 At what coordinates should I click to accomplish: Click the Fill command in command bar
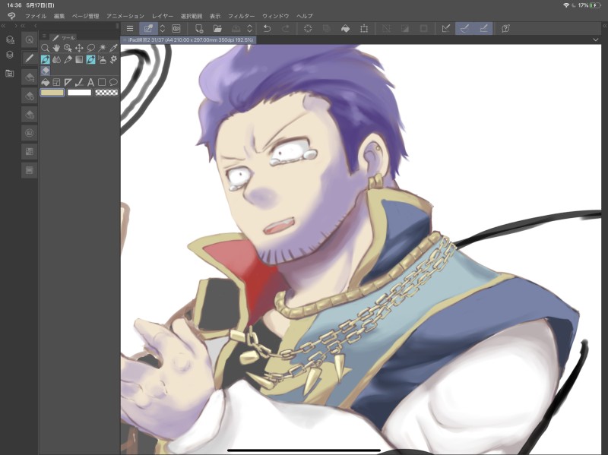click(x=345, y=28)
